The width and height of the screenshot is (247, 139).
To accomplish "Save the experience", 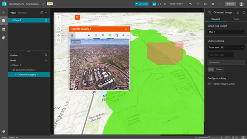I will (205, 4).
